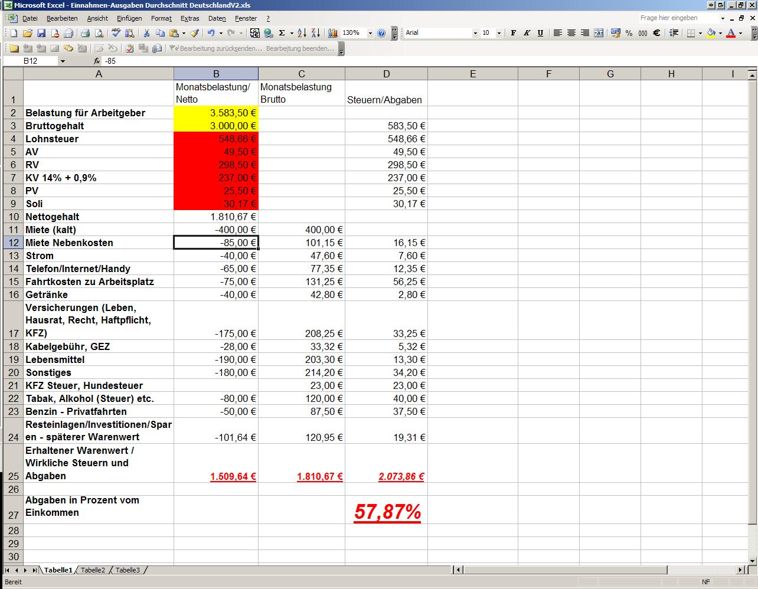Click the Format Painter brush icon
758x589 pixels.
click(194, 33)
